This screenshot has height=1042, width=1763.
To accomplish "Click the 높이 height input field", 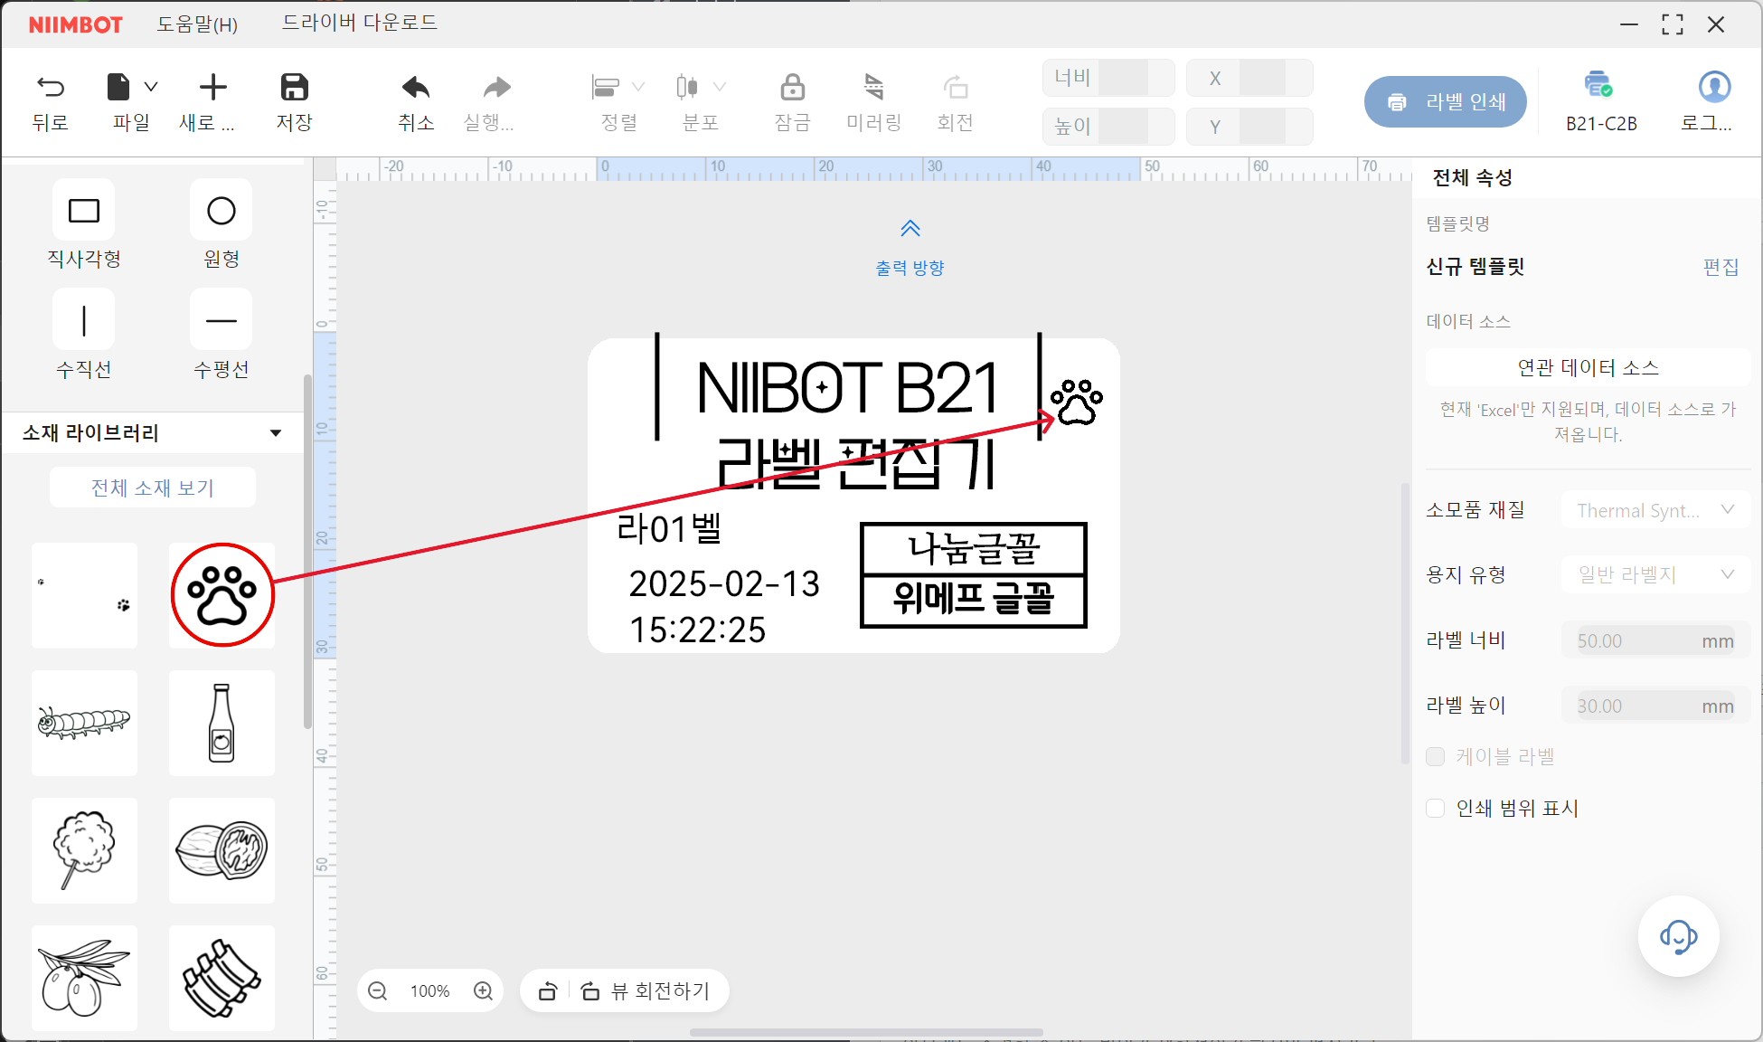I will 1108,127.
